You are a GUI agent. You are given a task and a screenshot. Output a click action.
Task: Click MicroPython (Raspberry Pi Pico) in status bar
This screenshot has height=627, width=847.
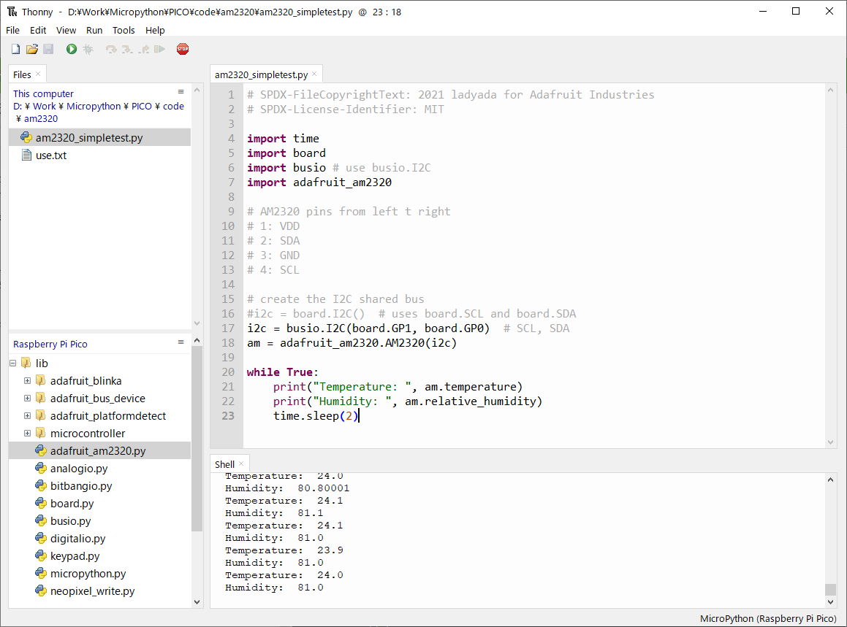pos(767,618)
